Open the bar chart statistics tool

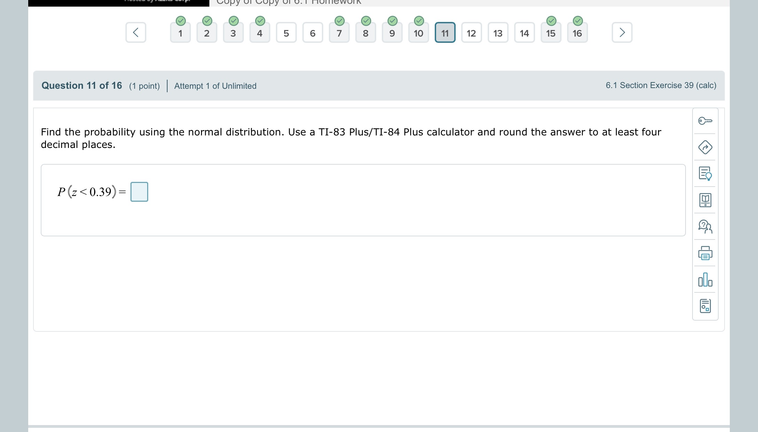[705, 280]
